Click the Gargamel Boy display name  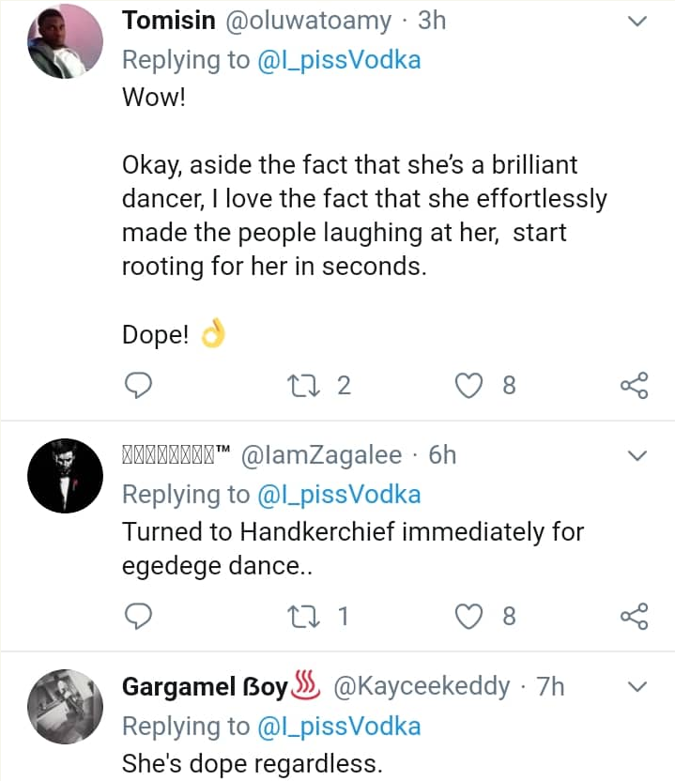pos(205,687)
